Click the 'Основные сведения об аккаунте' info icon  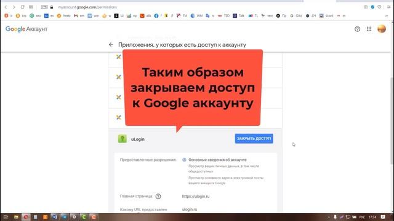click(184, 160)
